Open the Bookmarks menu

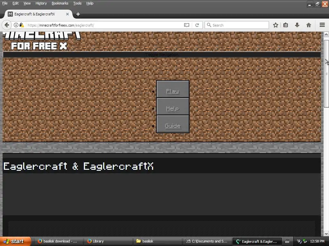pos(60,3)
